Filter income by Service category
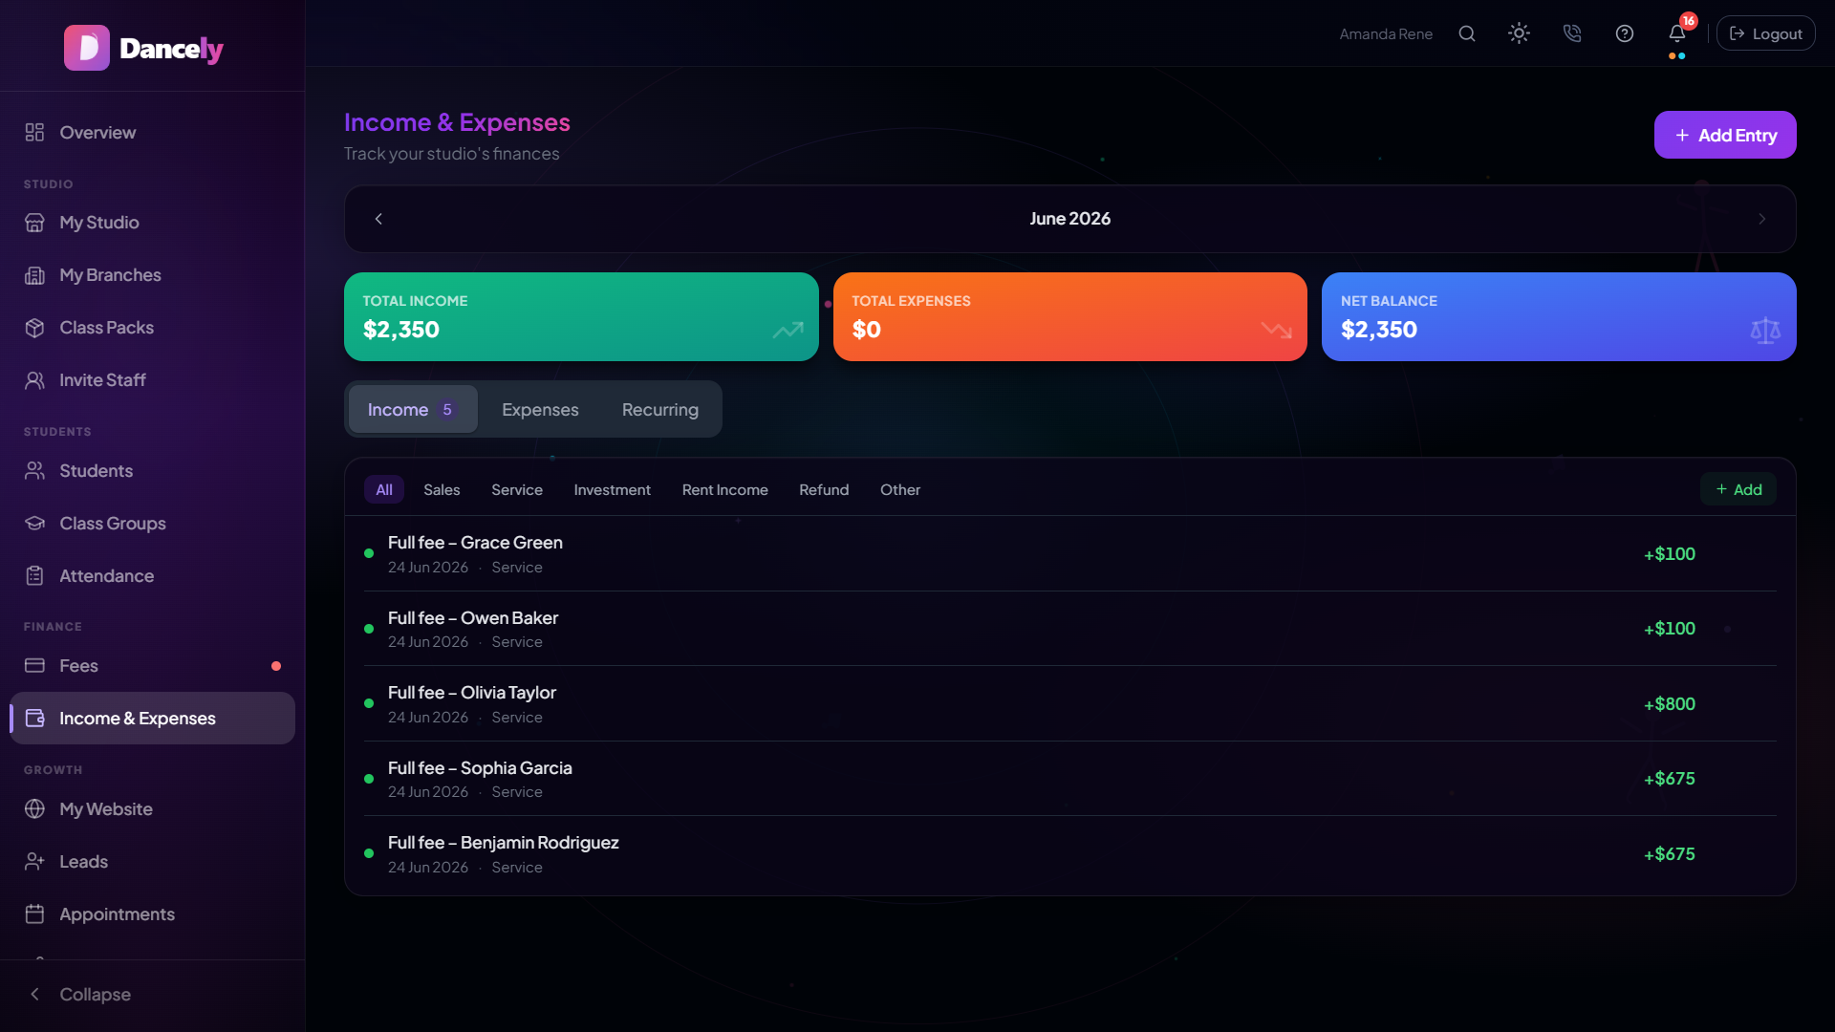 517,489
